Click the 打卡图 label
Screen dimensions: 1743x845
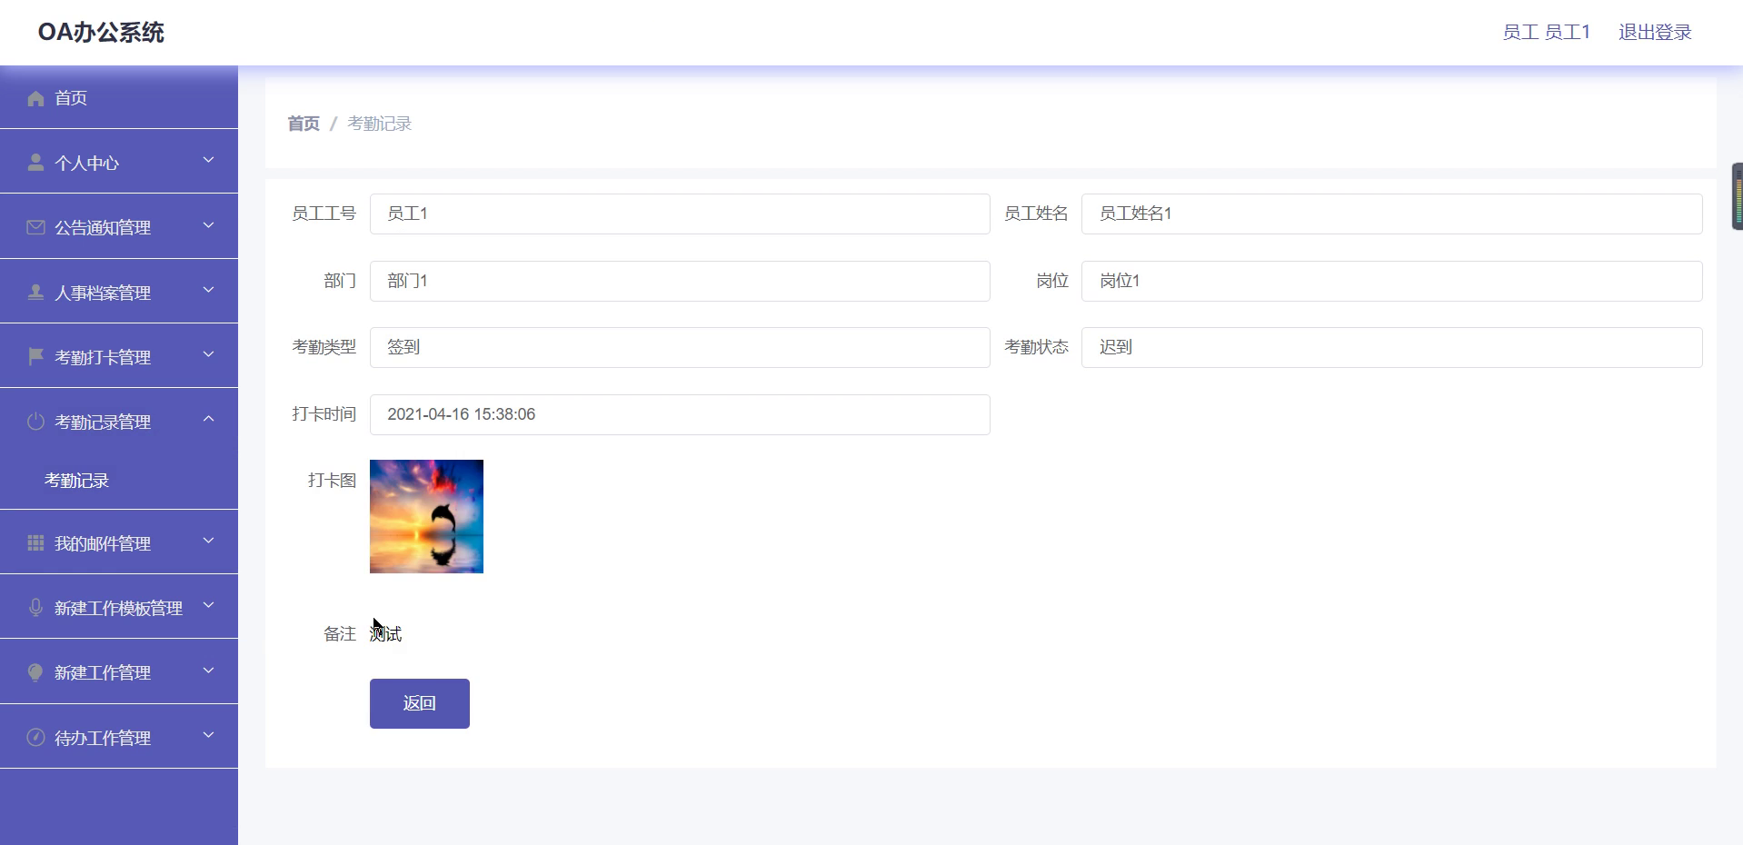332,481
